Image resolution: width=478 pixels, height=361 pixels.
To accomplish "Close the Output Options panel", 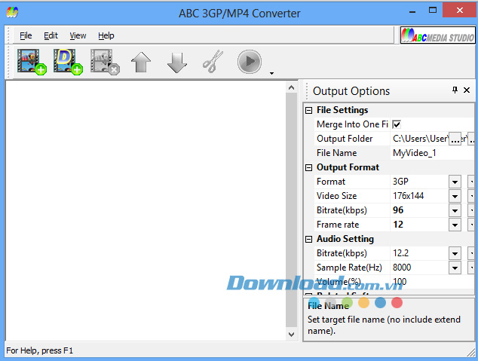I will click(x=467, y=90).
